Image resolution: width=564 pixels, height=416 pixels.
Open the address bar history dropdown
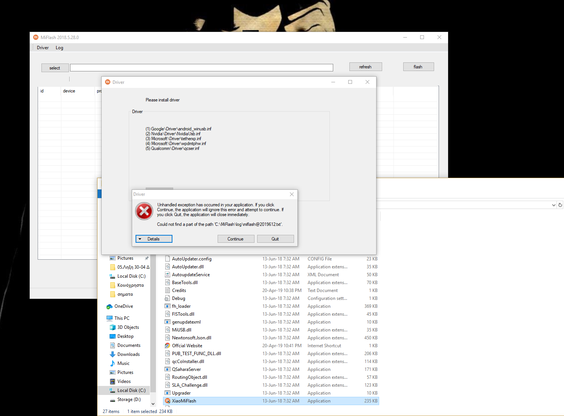553,205
